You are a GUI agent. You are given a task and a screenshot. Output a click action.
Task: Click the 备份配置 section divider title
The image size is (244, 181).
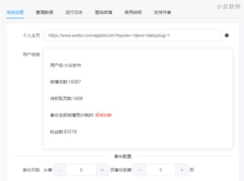click(123, 157)
